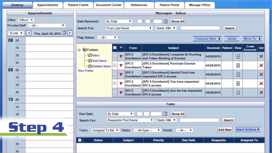Open calendar picker for Date Received

click(x=165, y=21)
